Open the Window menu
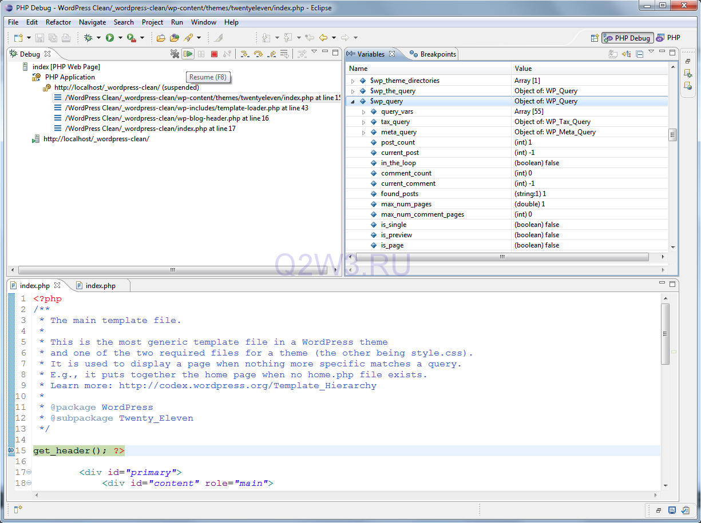This screenshot has width=701, height=523. coord(204,22)
